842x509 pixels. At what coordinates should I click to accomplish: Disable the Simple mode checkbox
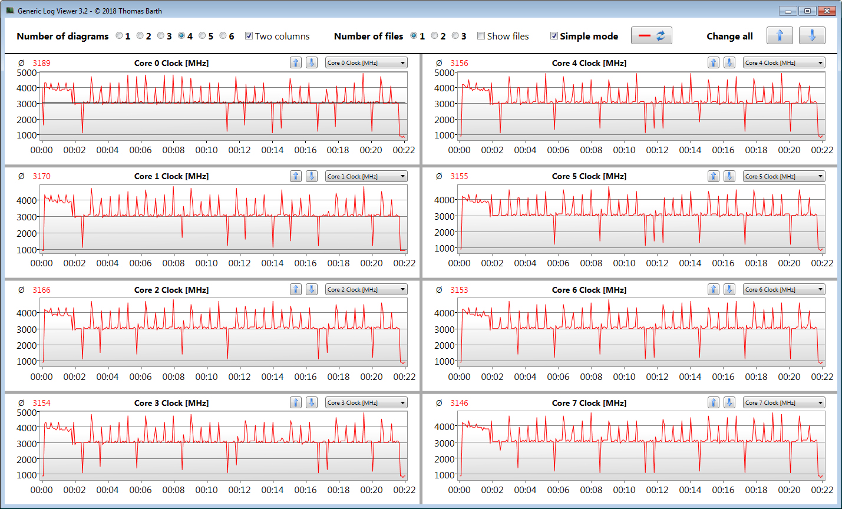coord(554,36)
